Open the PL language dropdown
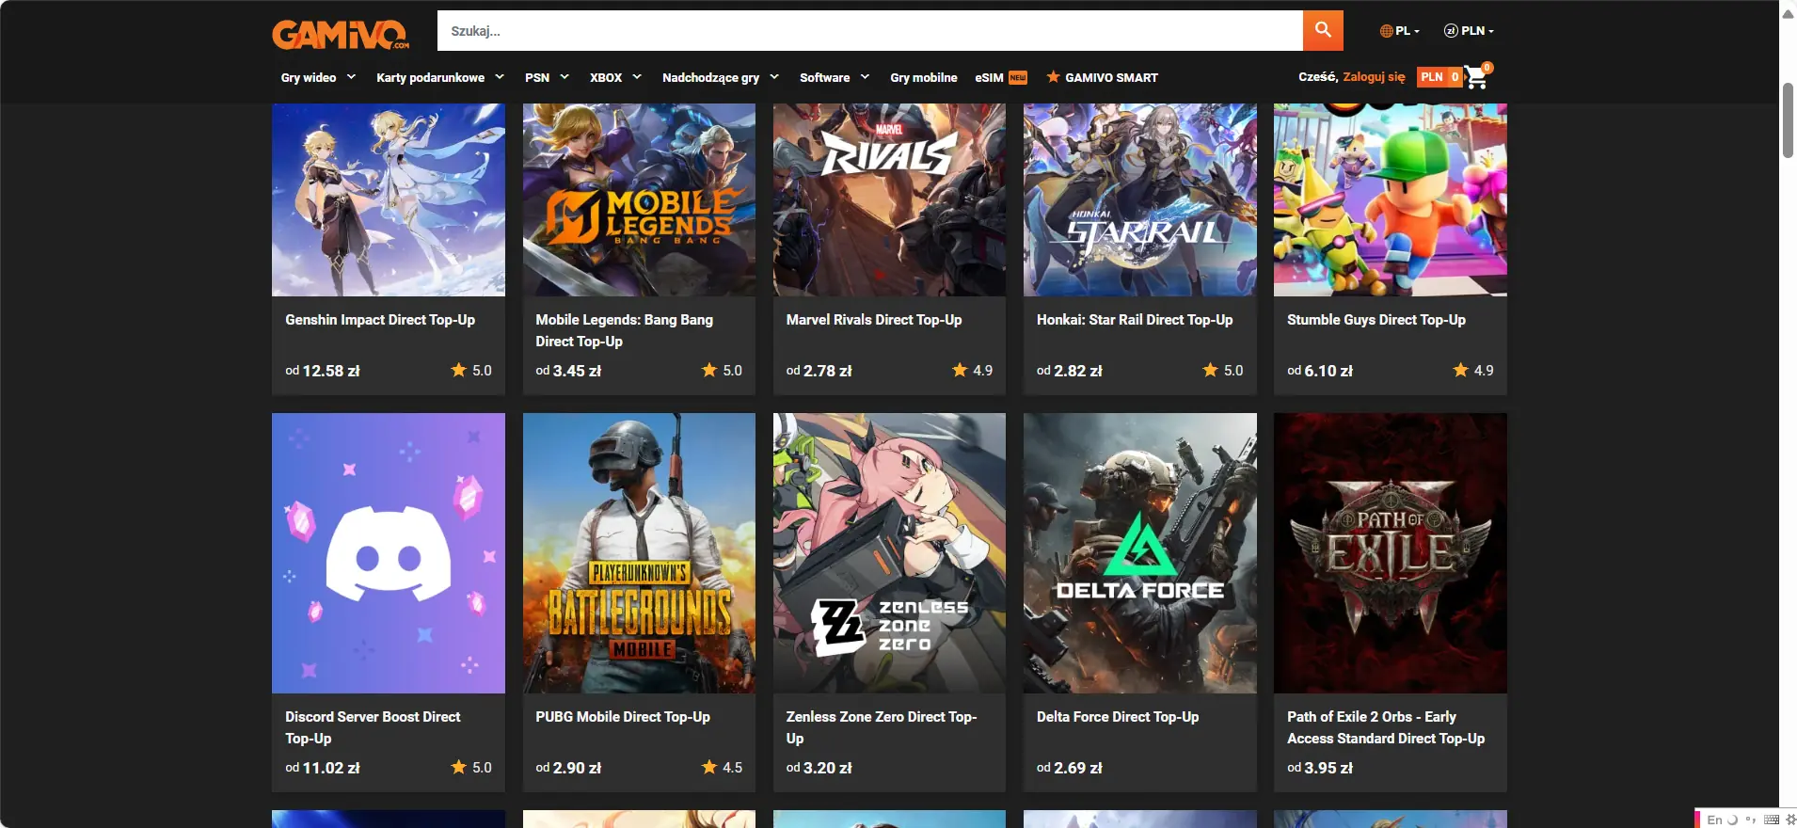This screenshot has width=1797, height=828. pos(1400,31)
